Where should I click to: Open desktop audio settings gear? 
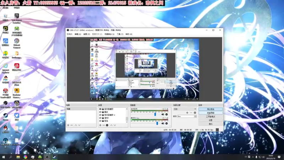(x=166, y=114)
